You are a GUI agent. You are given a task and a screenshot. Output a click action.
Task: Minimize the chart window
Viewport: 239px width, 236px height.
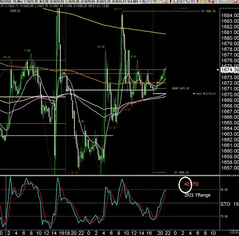tap(225, 2)
